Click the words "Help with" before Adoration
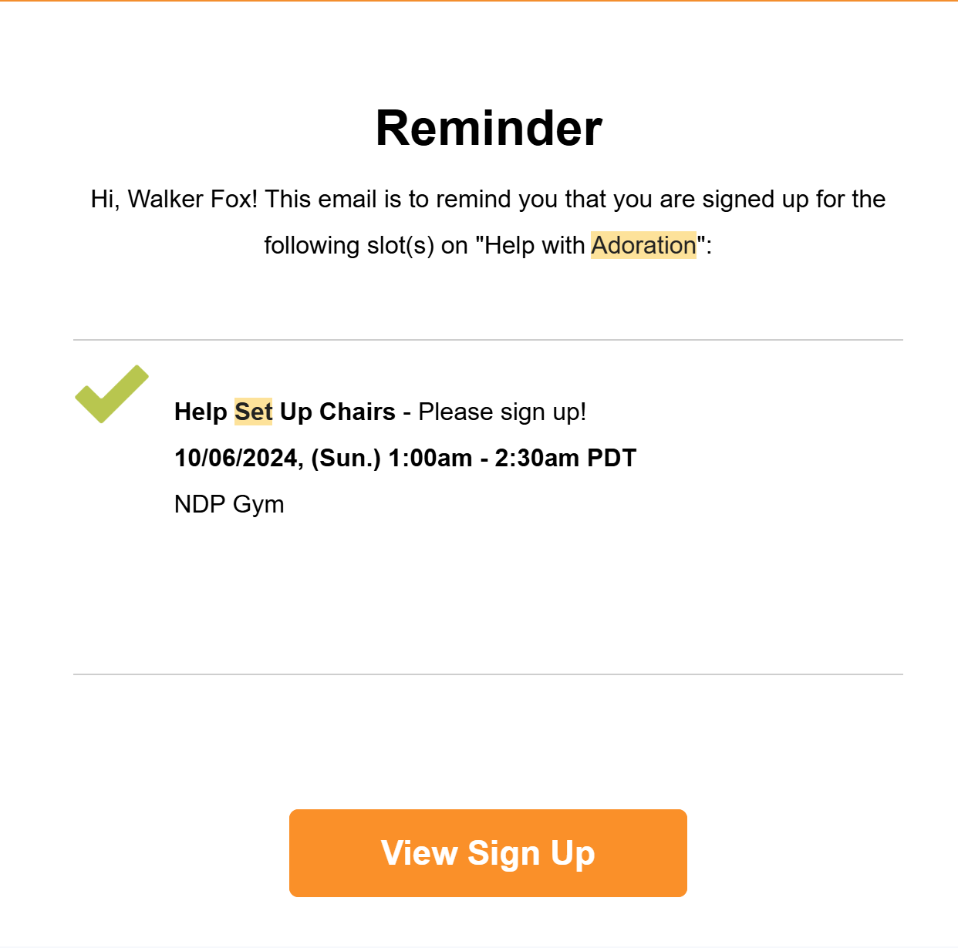Viewport: 958px width, 948px height. (535, 245)
